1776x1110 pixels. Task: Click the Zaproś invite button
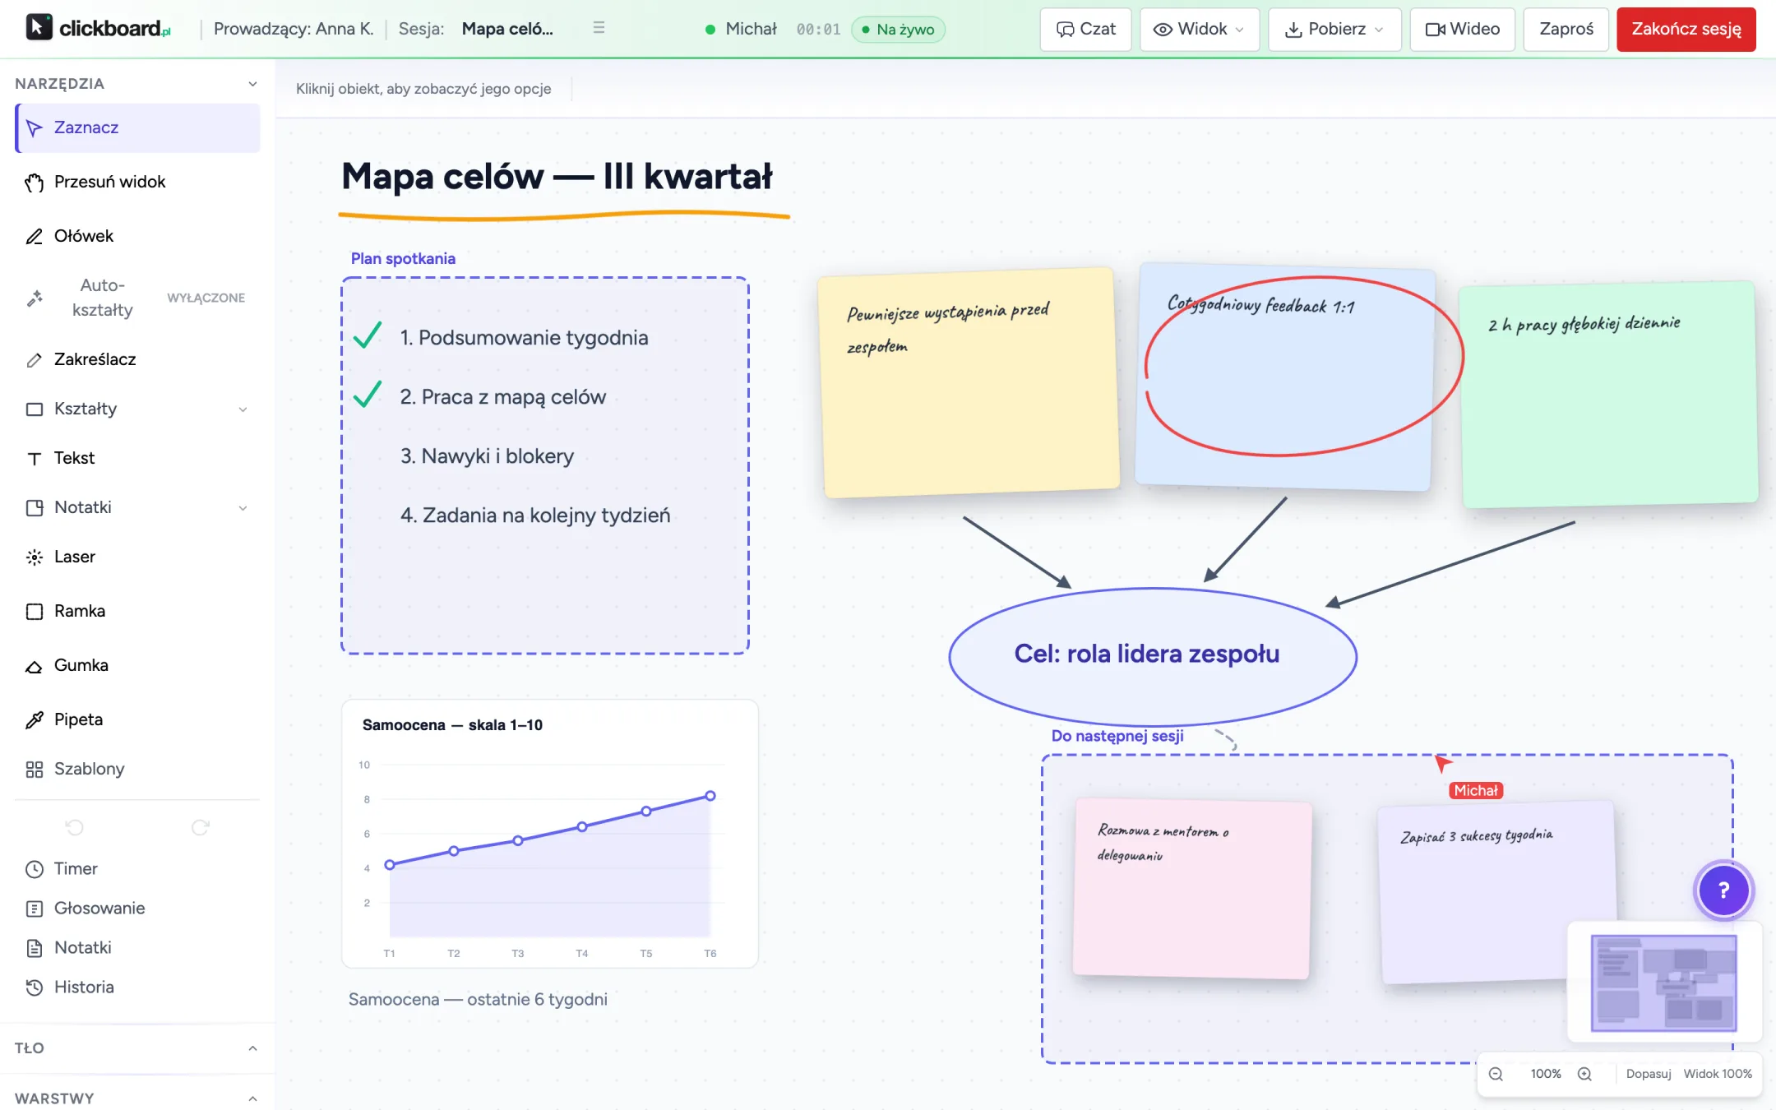coord(1566,30)
